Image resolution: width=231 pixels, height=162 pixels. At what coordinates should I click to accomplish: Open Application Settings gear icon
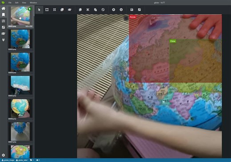click(4, 155)
